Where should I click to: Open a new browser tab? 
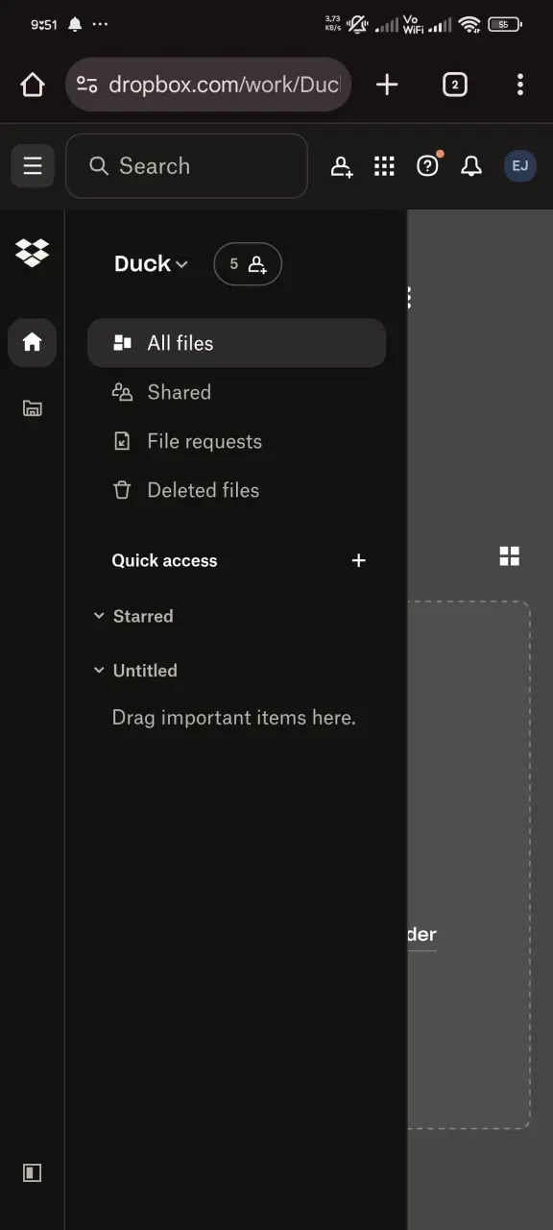pos(387,85)
